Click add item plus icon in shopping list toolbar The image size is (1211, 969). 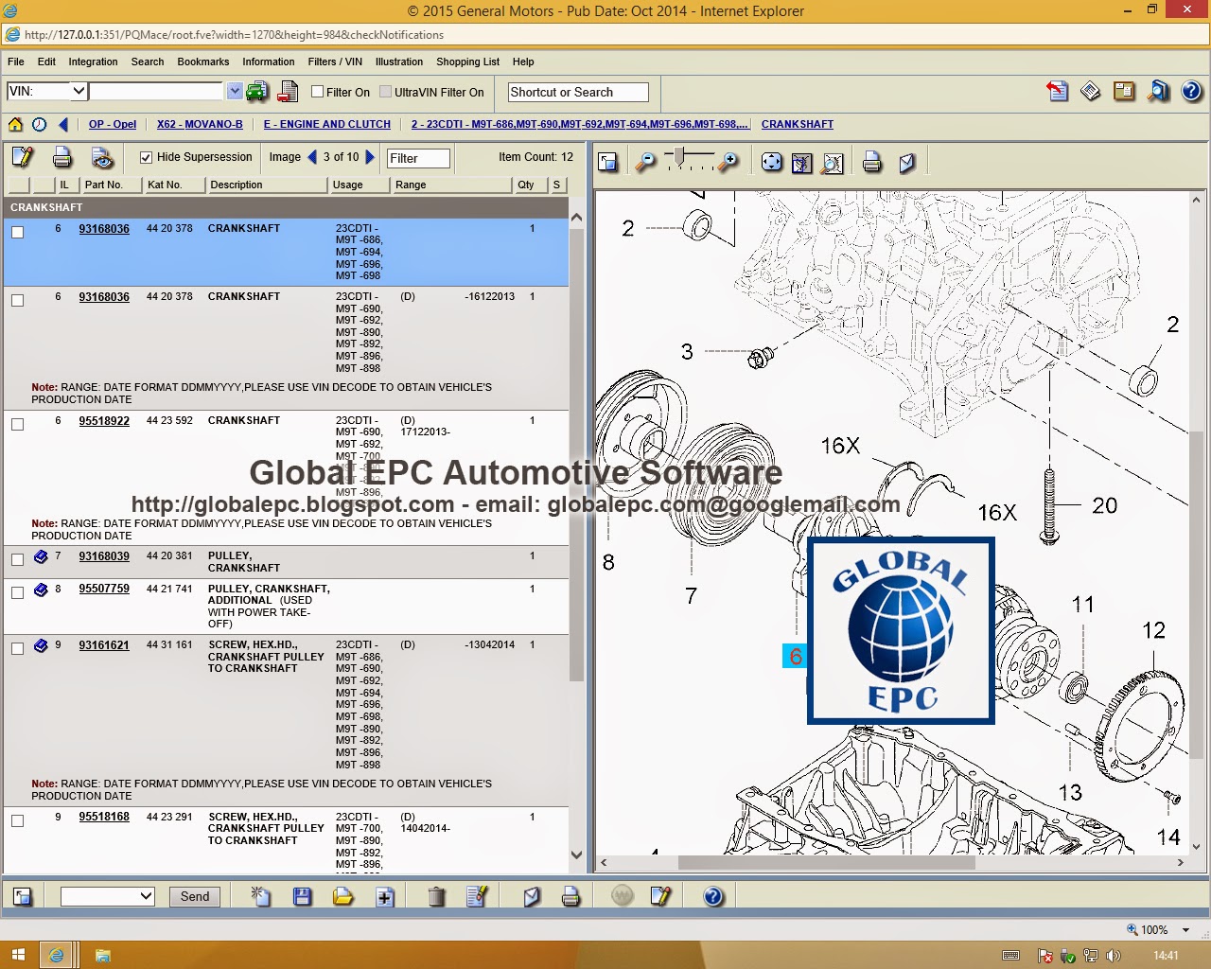(384, 896)
